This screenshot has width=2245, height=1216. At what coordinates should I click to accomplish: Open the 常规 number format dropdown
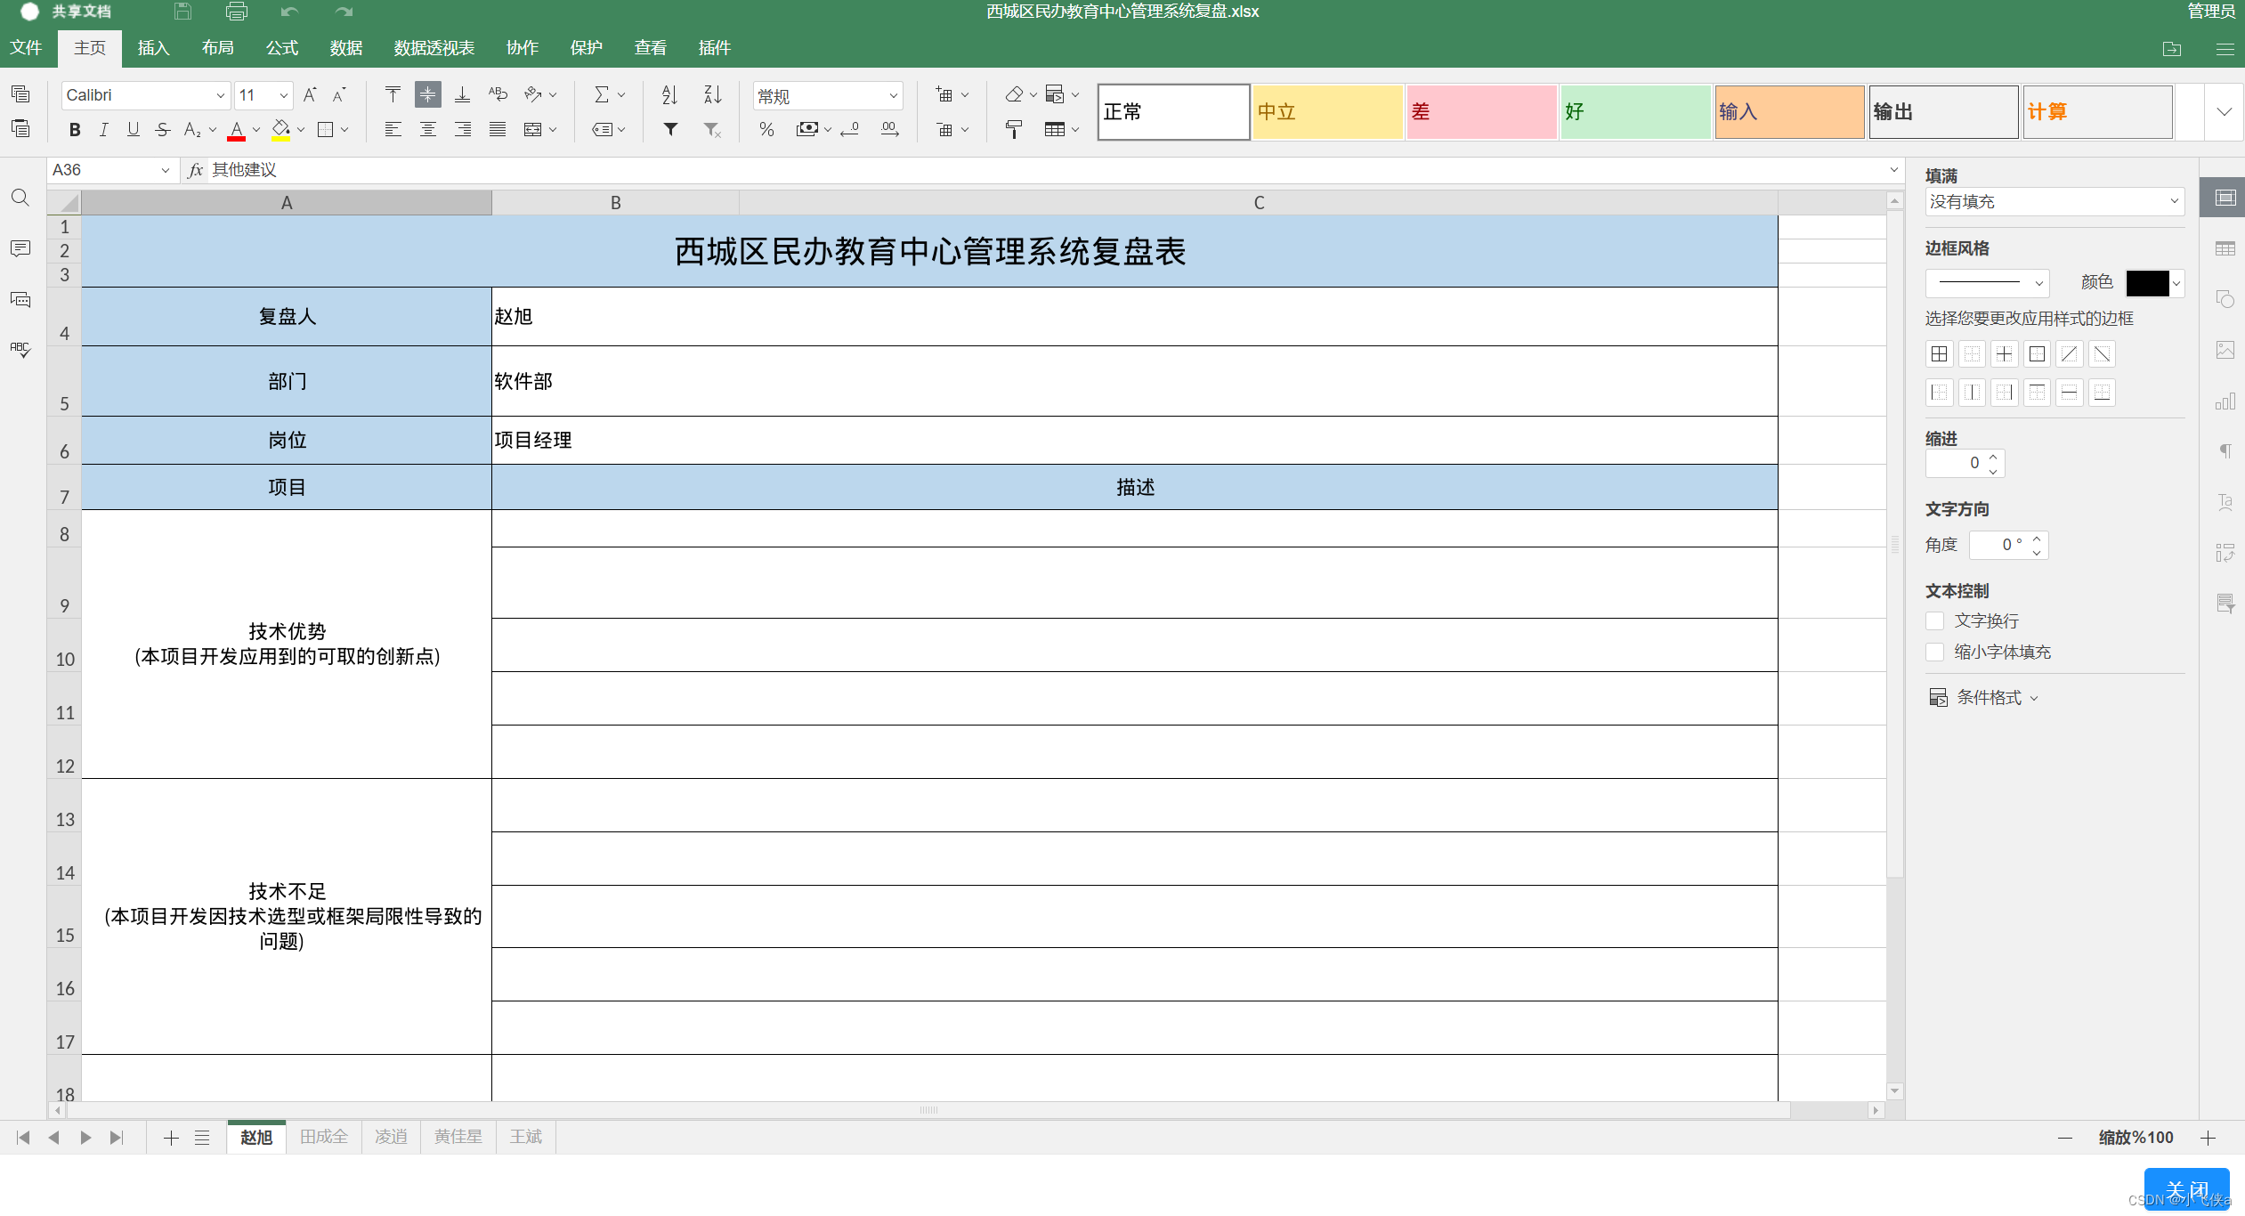[x=893, y=96]
